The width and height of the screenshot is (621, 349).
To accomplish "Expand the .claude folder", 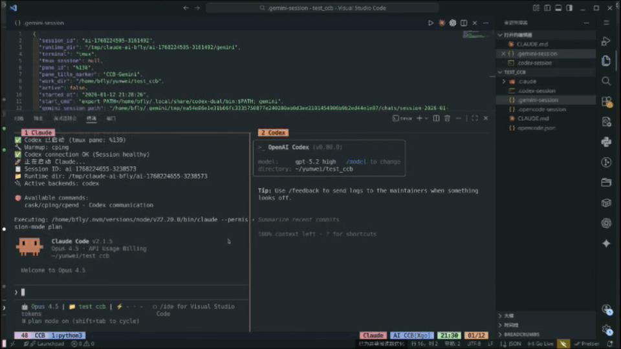I will 504,81.
